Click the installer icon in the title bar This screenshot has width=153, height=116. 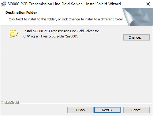click(4, 4)
